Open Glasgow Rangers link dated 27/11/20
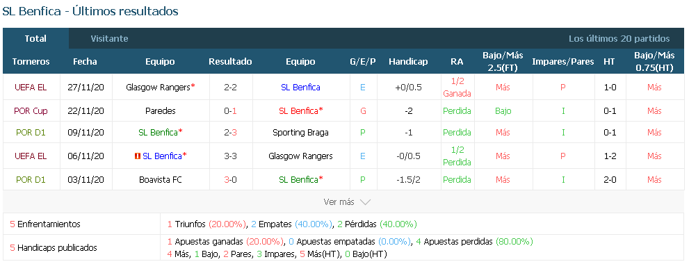Image resolution: width=689 pixels, height=264 pixels. pos(160,87)
